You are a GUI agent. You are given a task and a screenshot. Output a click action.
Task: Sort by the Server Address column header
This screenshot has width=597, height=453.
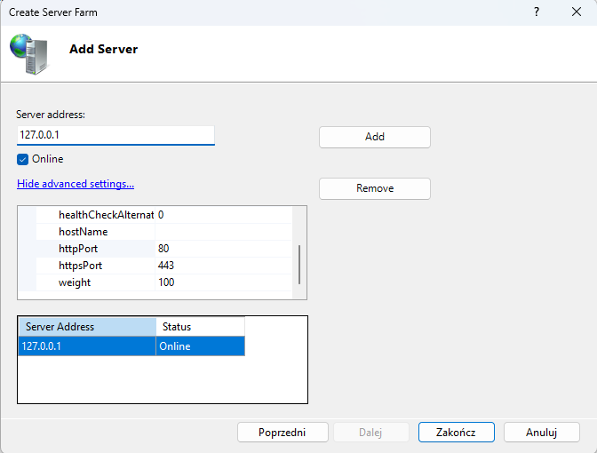(x=87, y=327)
